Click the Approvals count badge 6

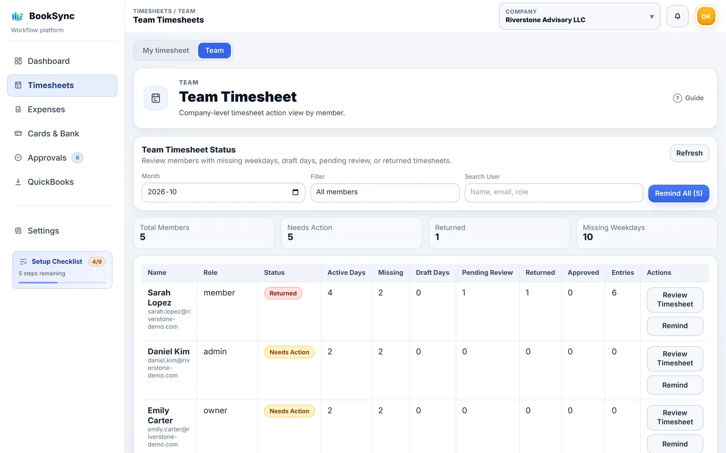point(77,158)
